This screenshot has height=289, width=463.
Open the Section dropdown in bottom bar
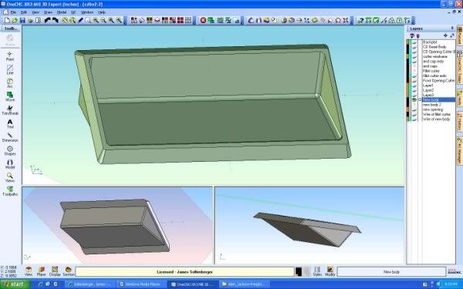(x=68, y=271)
